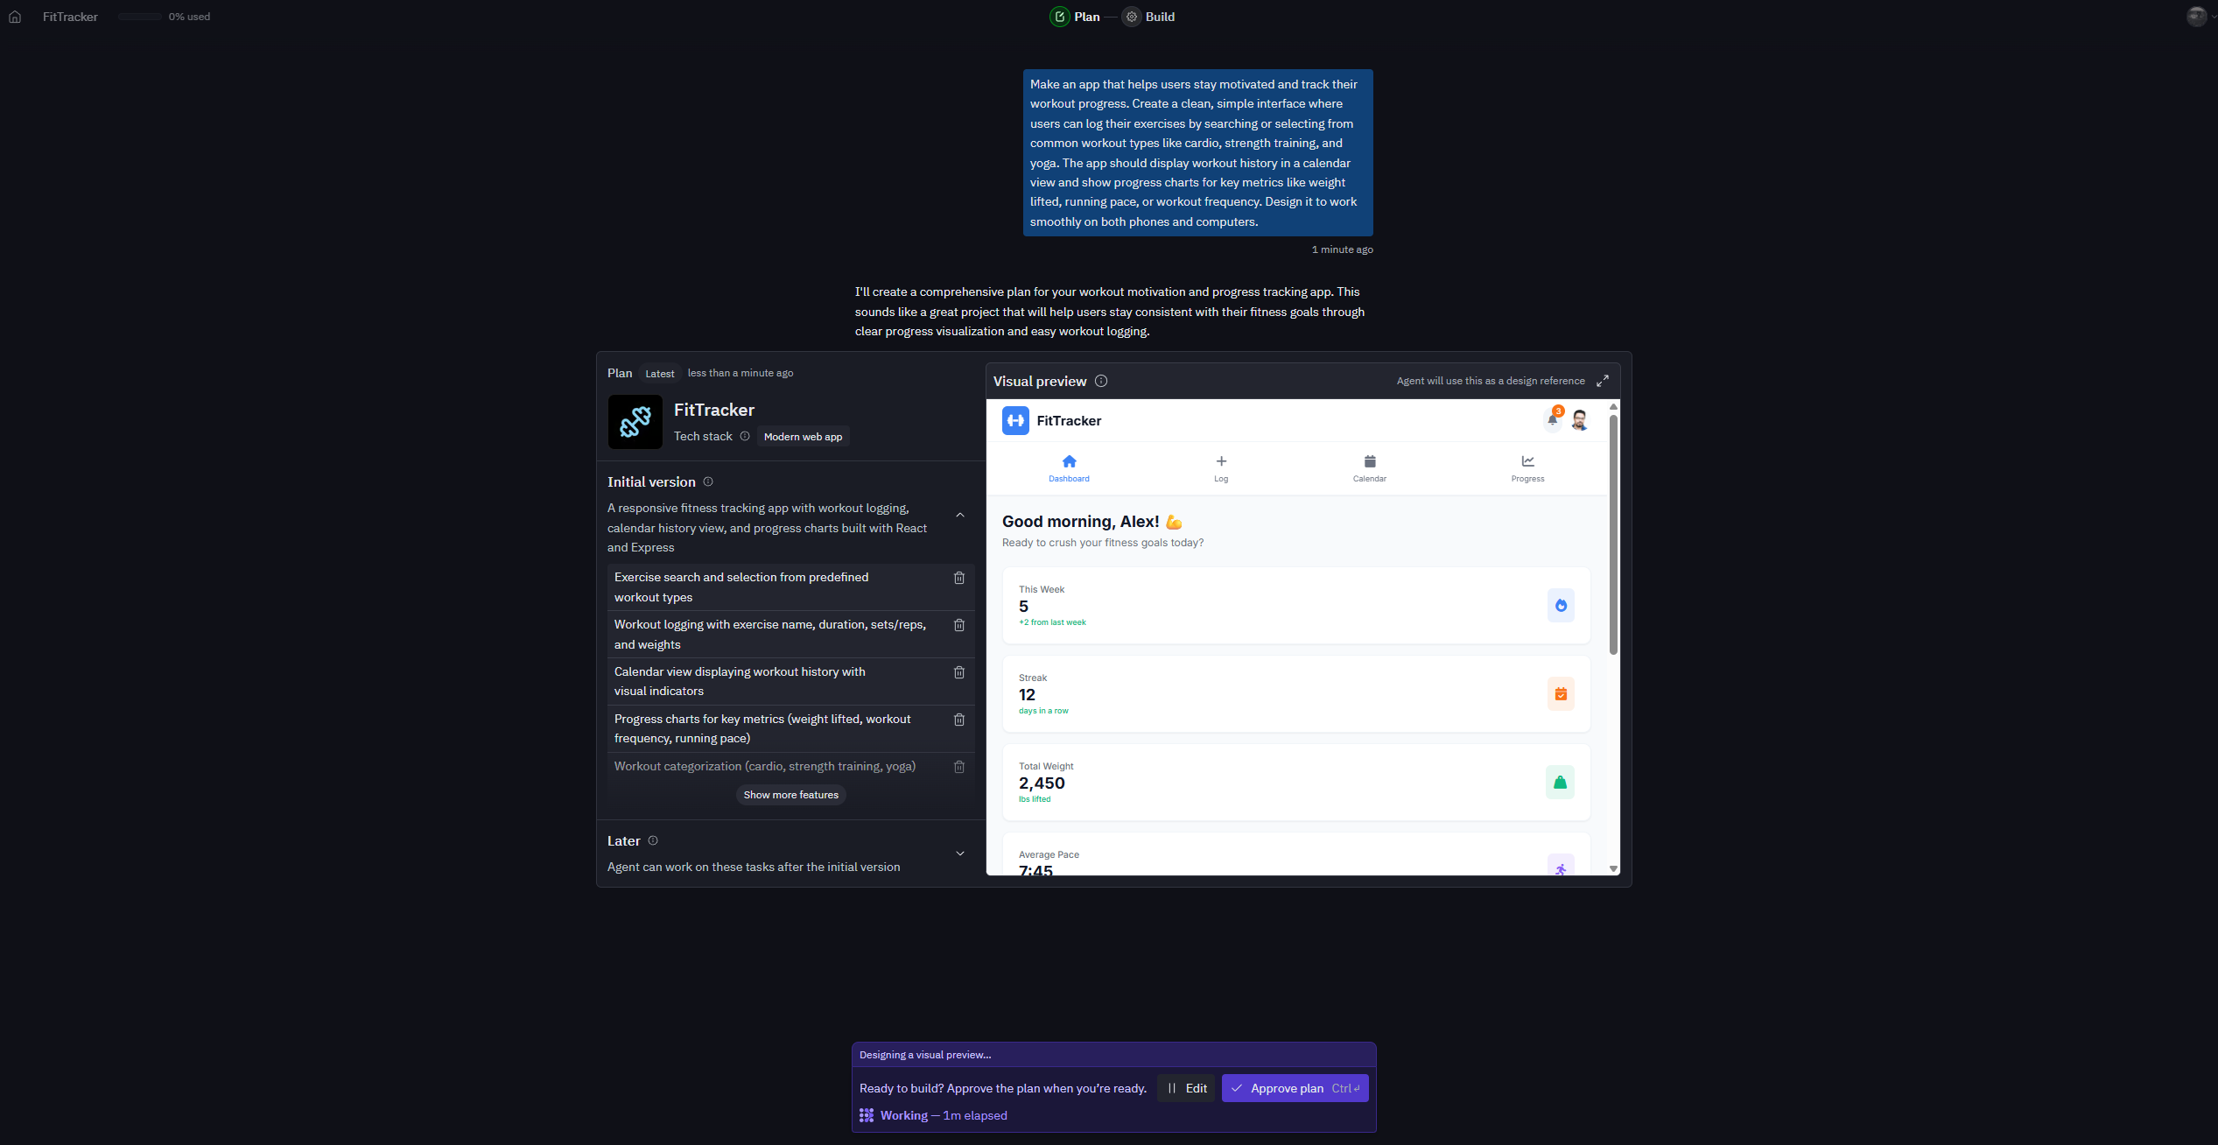Trash the progress charts feature
The image size is (2218, 1145).
[958, 720]
